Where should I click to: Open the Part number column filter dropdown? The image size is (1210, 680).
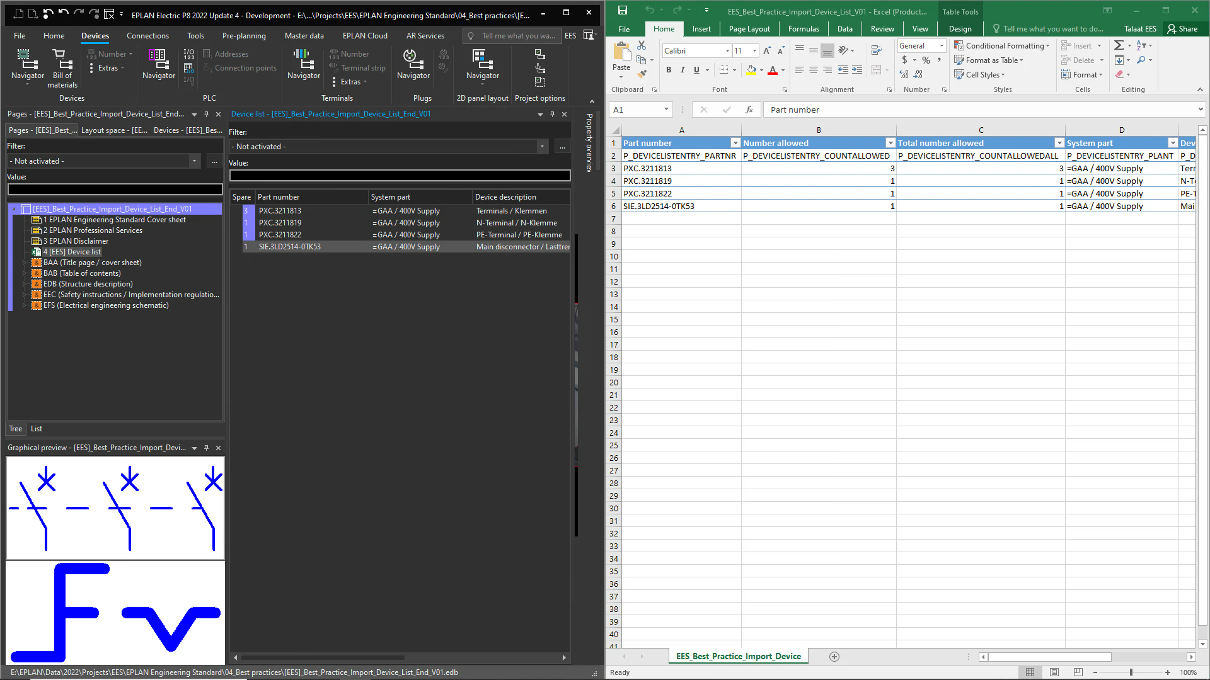pyautogui.click(x=735, y=143)
